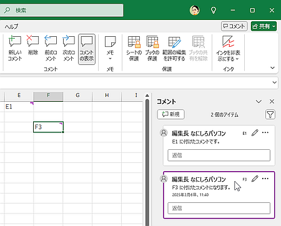281x226 pixels.
Task: Click the E1 cell reference on first comment
Action: point(245,134)
